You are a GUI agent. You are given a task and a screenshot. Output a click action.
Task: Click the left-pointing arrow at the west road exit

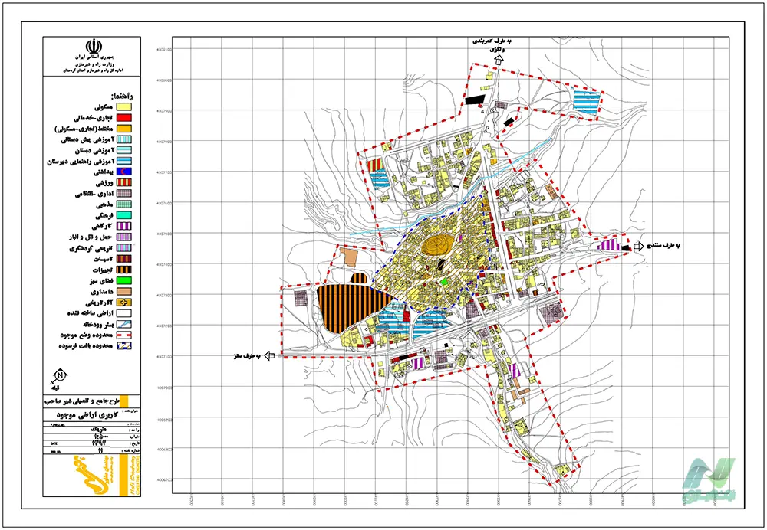269,355
